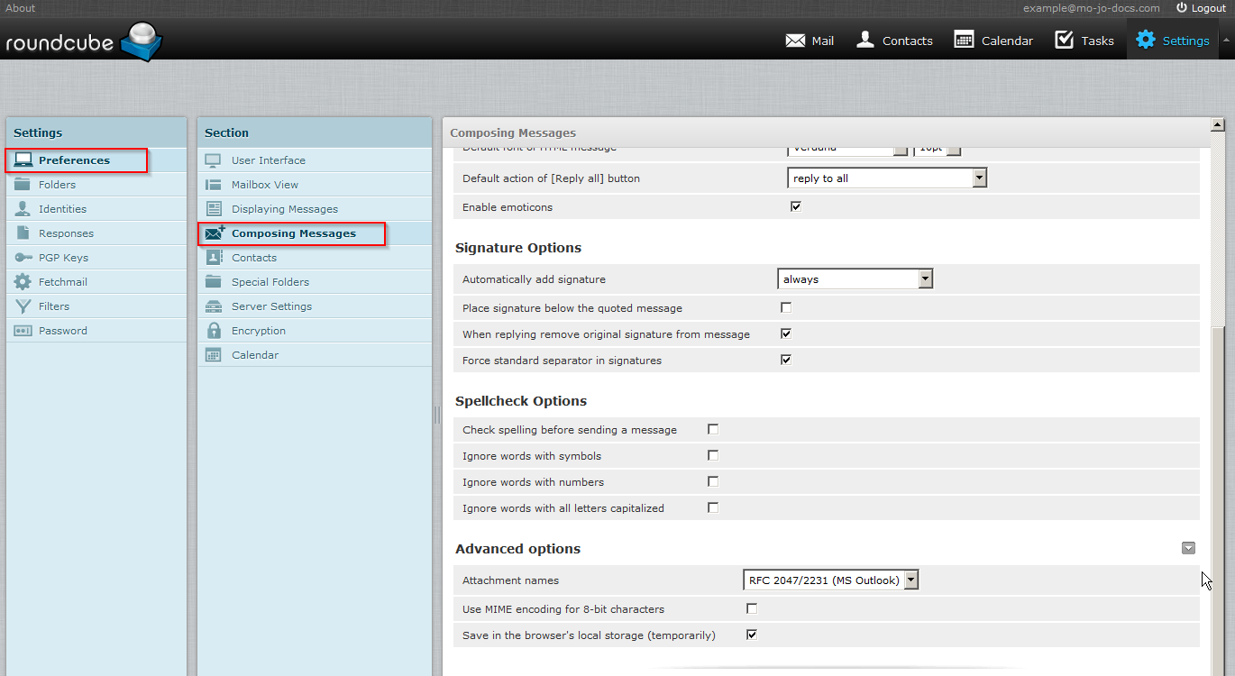Click the Settings gear icon
The image size is (1235, 676).
1145,40
